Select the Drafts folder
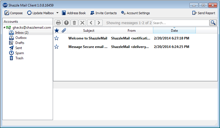 coord(20,43)
